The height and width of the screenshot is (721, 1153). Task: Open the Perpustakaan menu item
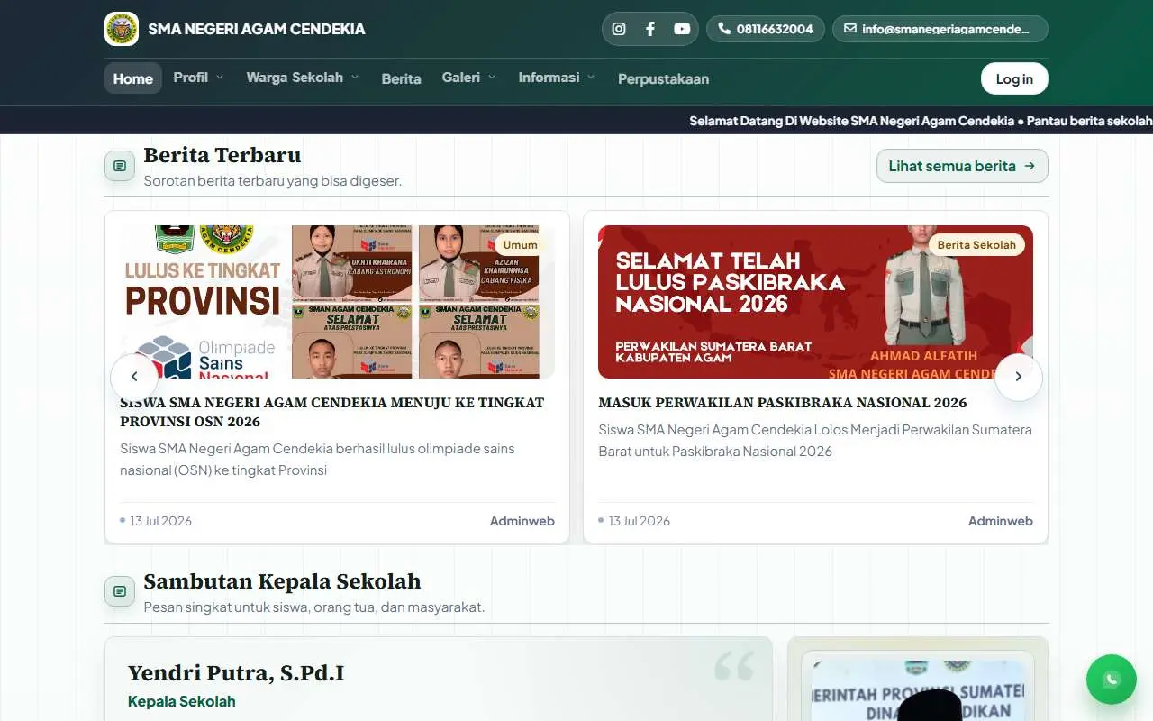[x=663, y=78]
